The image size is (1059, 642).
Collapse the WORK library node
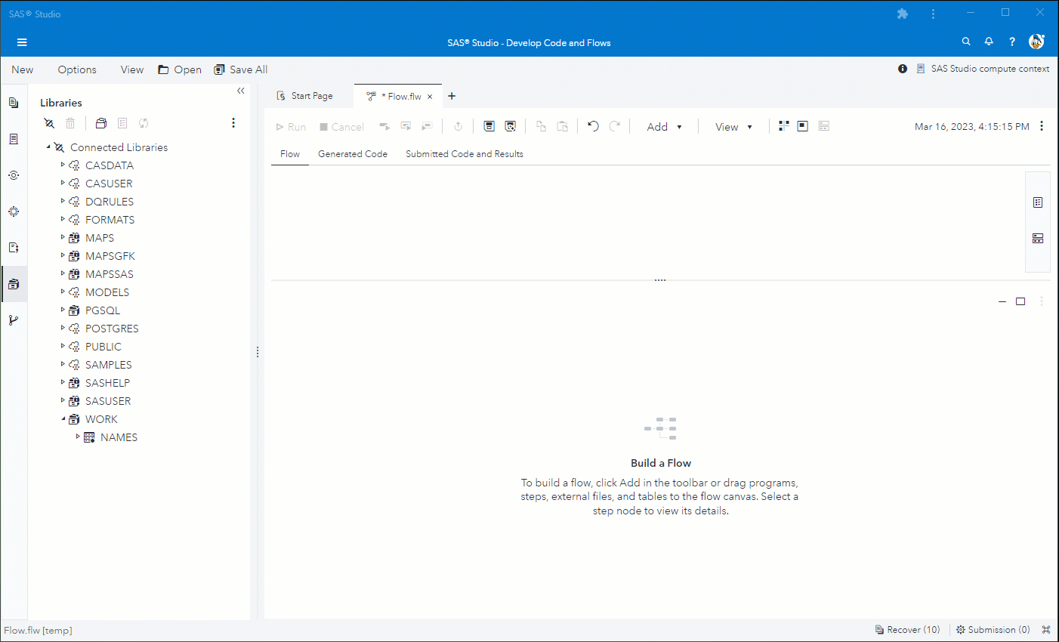[x=63, y=418]
